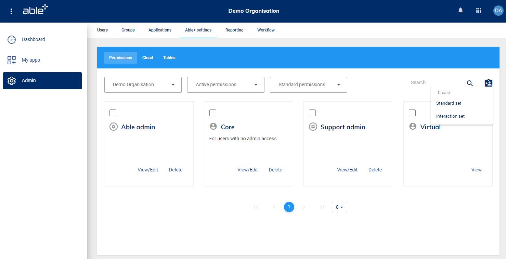Jump to last page arrow

pos(322,207)
